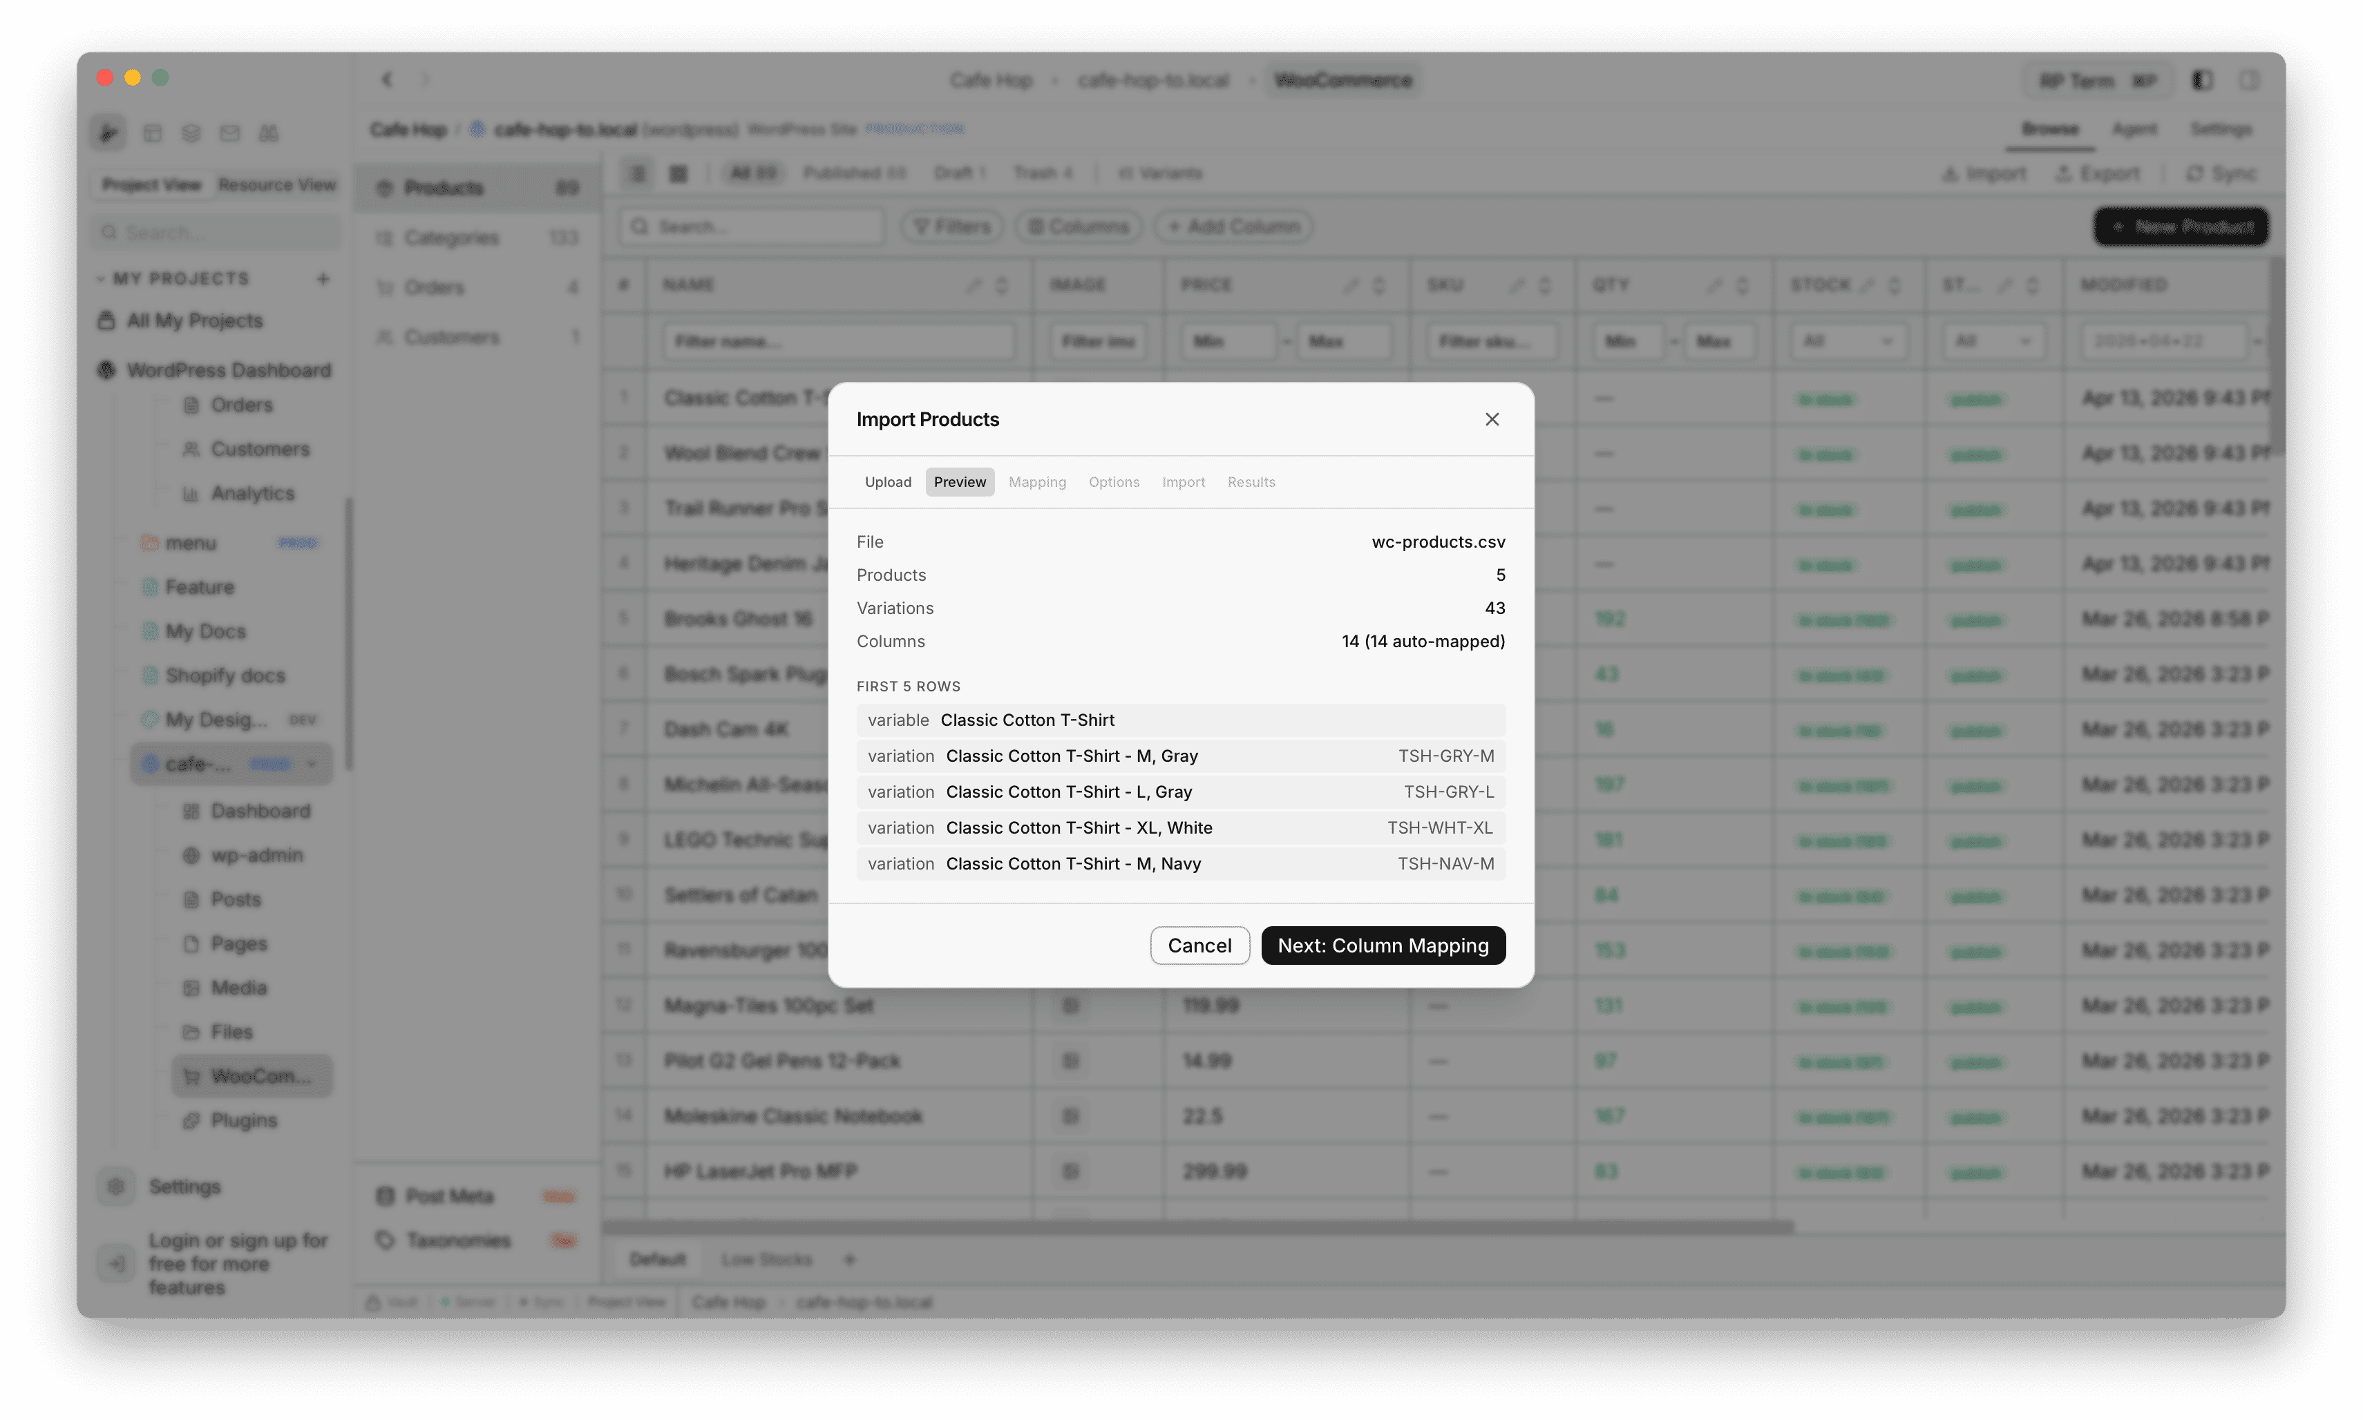Click inside the product Search field
The image size is (2363, 1420).
click(x=756, y=226)
